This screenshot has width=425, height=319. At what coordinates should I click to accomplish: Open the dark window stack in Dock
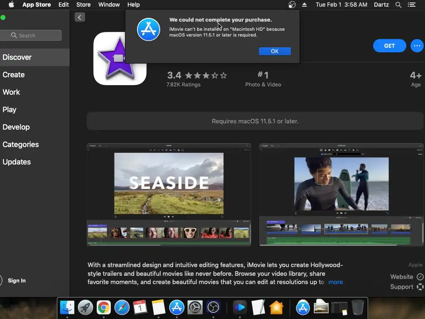(x=340, y=308)
